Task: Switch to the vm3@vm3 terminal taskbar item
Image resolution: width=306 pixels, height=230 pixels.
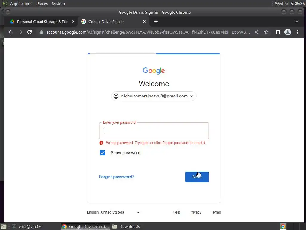Action: pos(27,226)
